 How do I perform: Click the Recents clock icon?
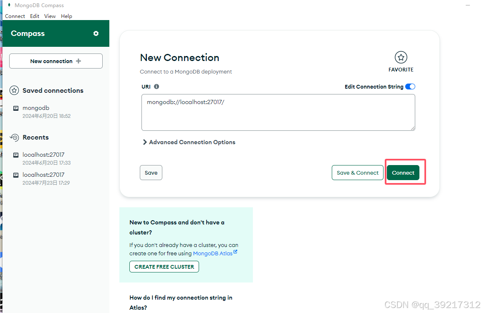pyautogui.click(x=14, y=137)
